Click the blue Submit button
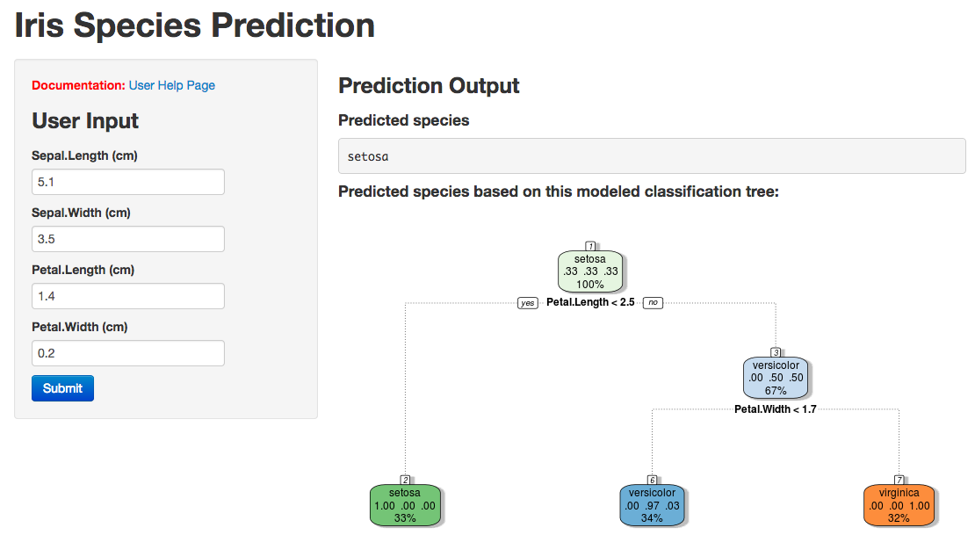 (x=62, y=388)
